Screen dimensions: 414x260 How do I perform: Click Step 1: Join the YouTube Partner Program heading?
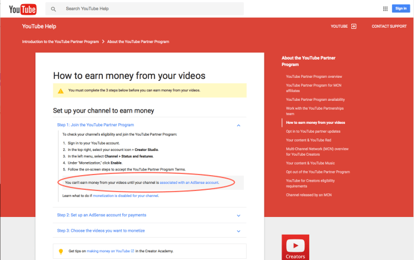95,125
